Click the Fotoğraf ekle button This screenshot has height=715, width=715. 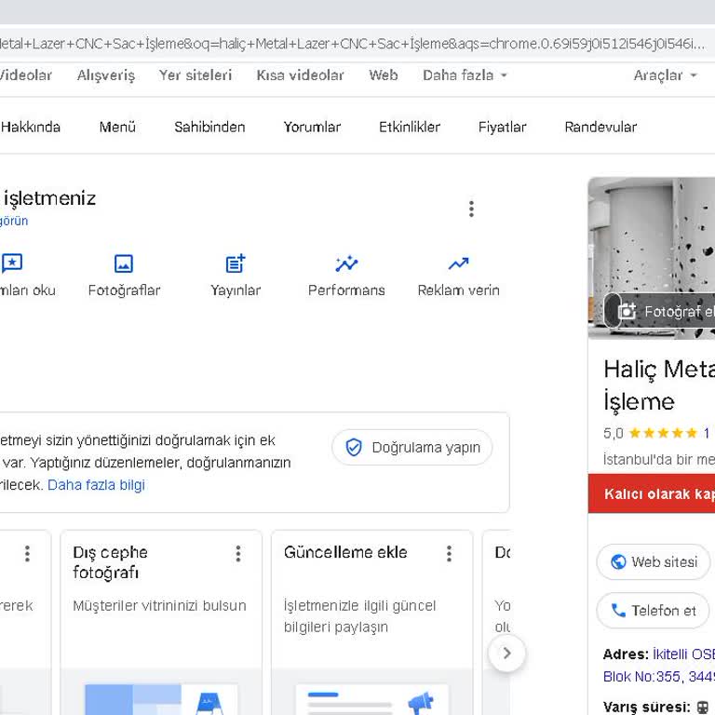660,311
